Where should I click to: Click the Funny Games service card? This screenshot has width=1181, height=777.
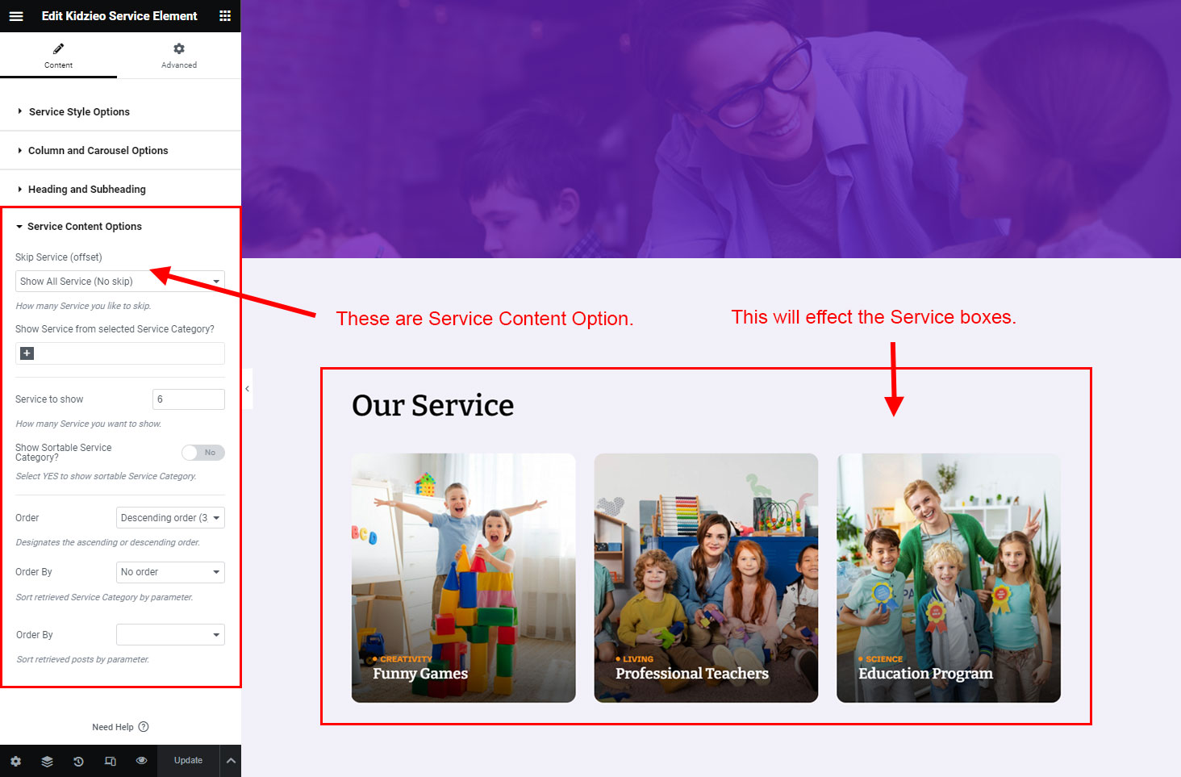[x=463, y=577]
